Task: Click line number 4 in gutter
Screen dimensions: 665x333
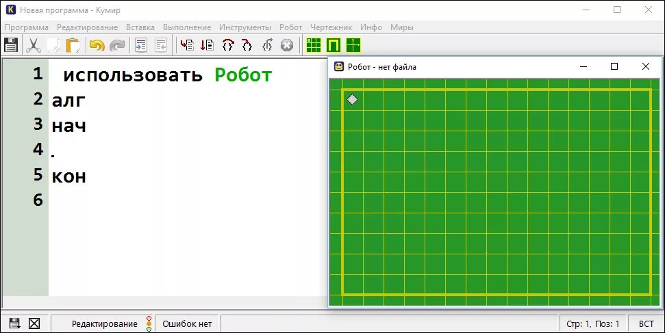Action: (x=38, y=149)
